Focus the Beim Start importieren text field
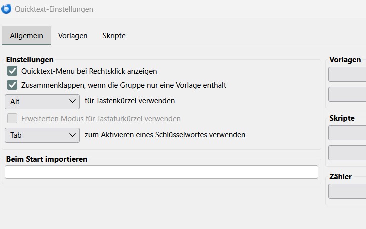The height and width of the screenshot is (229, 366). pos(161,172)
